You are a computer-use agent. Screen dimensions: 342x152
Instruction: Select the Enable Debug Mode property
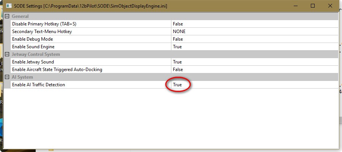click(91, 39)
